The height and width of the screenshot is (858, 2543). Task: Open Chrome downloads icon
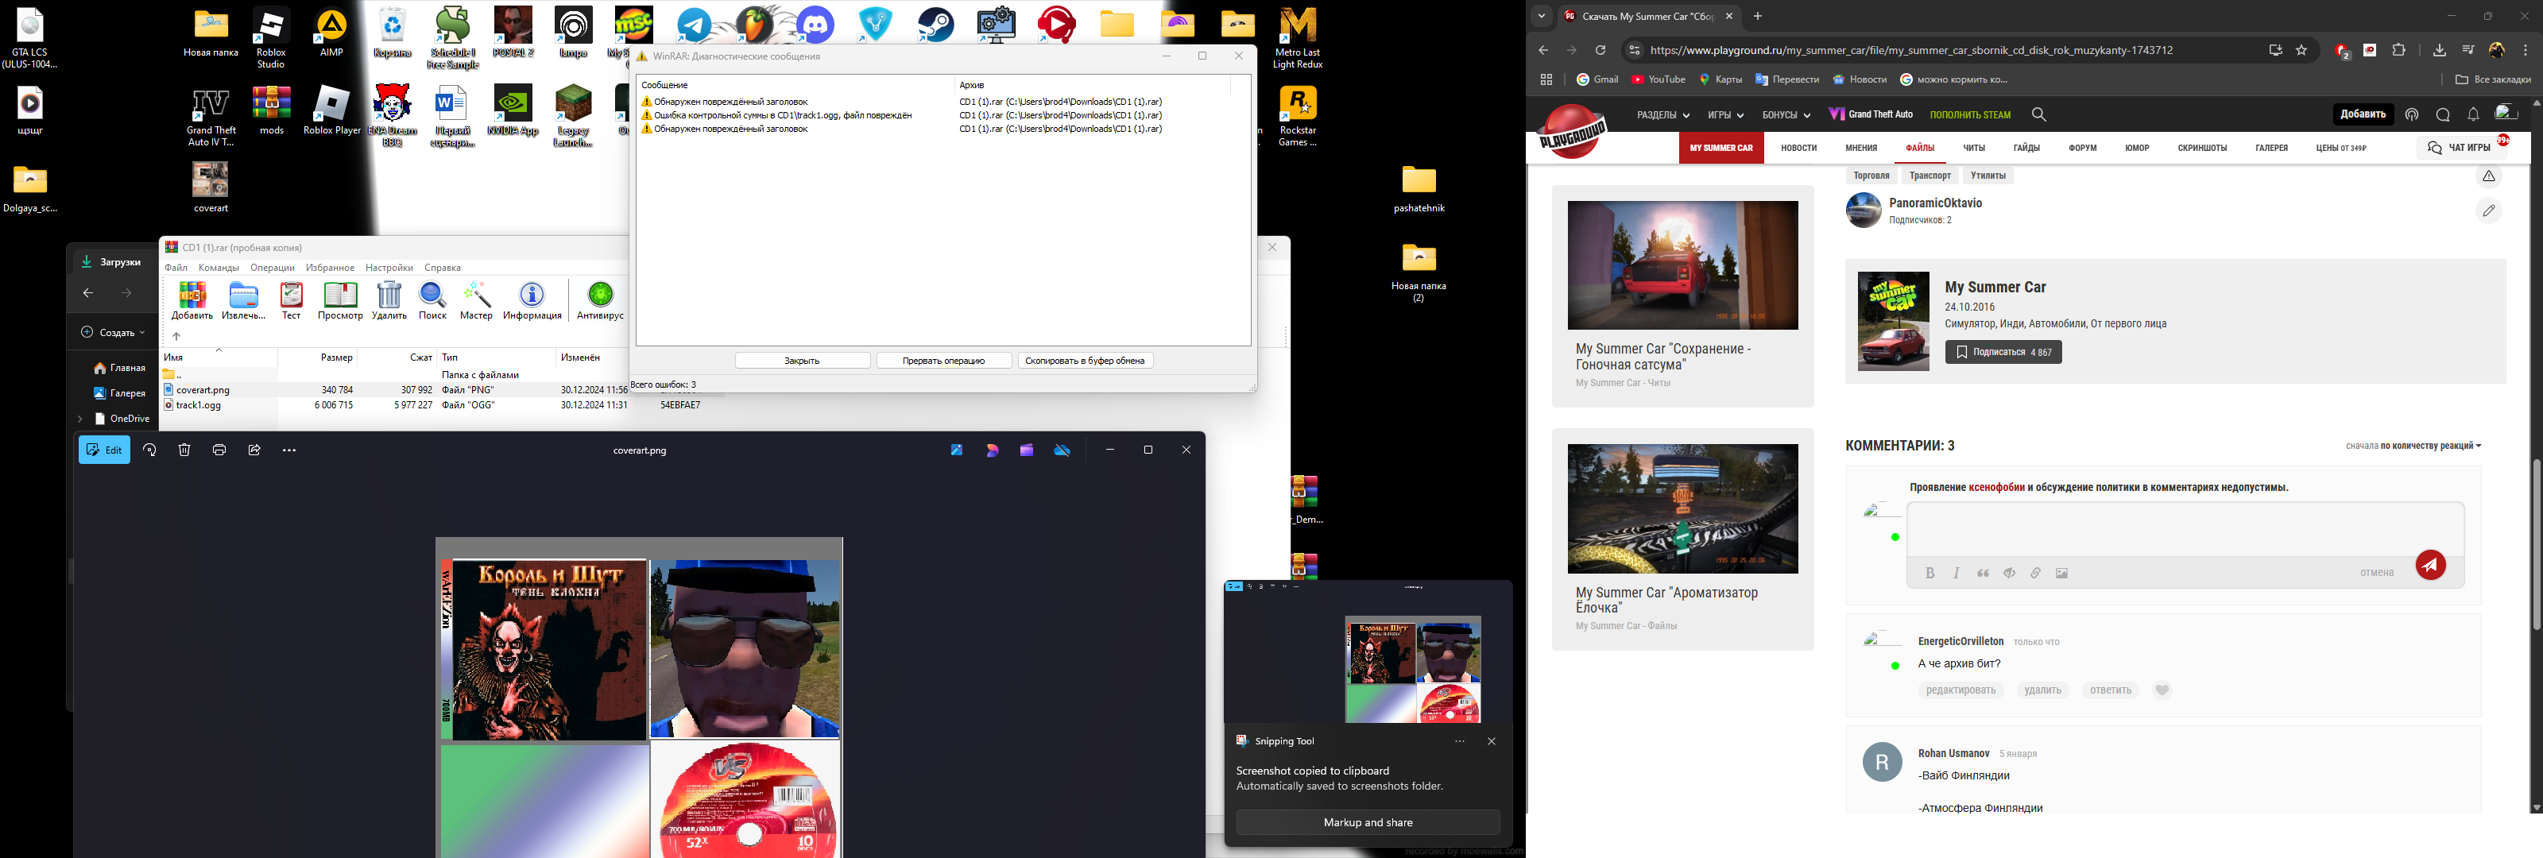(2440, 50)
